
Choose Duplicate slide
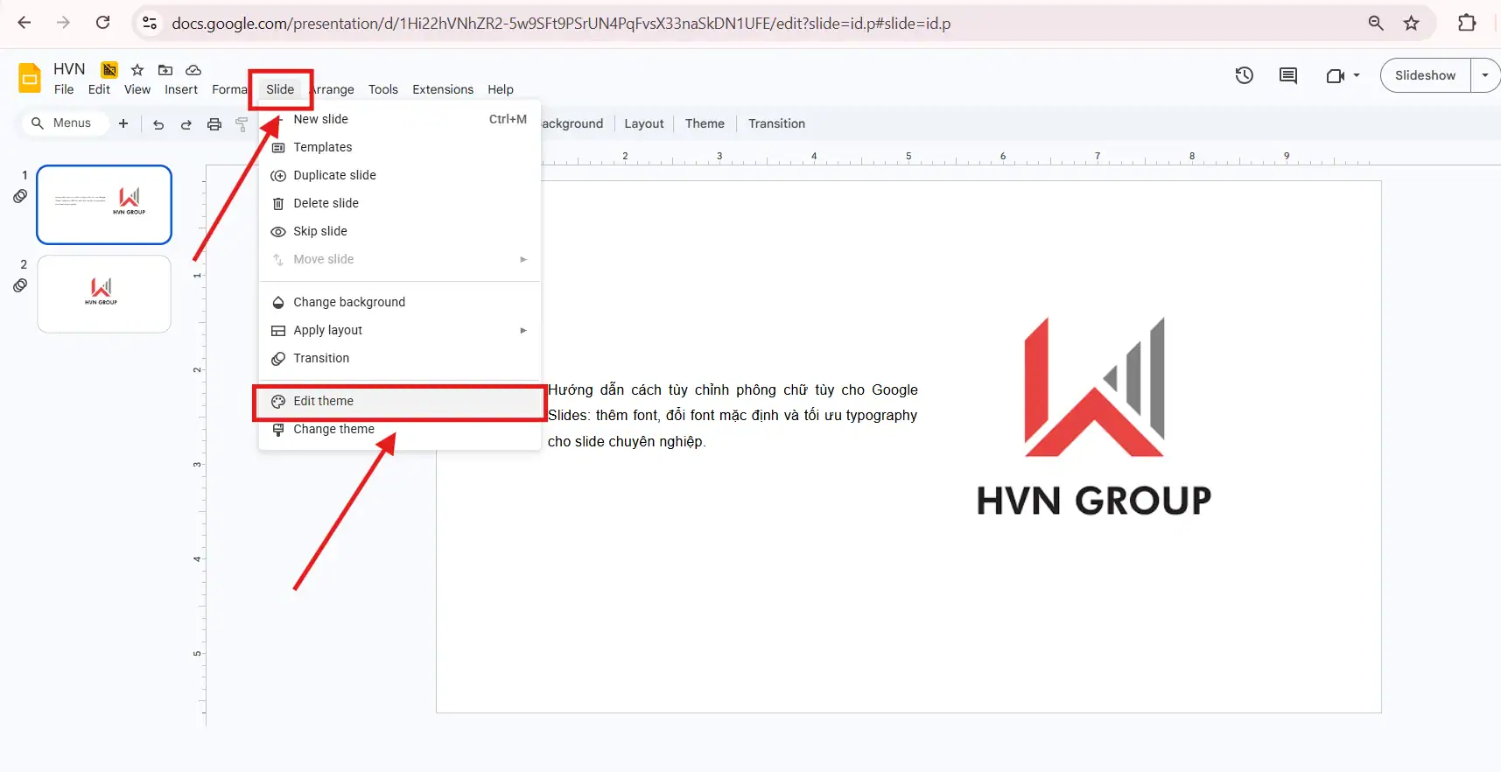[400, 175]
